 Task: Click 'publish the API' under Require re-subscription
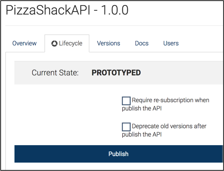(142, 108)
